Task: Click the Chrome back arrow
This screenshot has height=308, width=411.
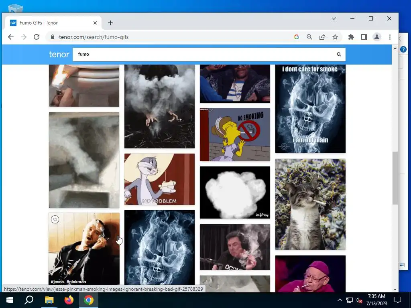Action: tap(11, 37)
